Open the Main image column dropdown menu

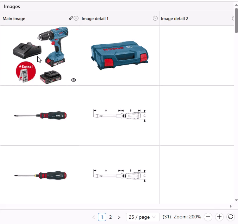[76, 19]
